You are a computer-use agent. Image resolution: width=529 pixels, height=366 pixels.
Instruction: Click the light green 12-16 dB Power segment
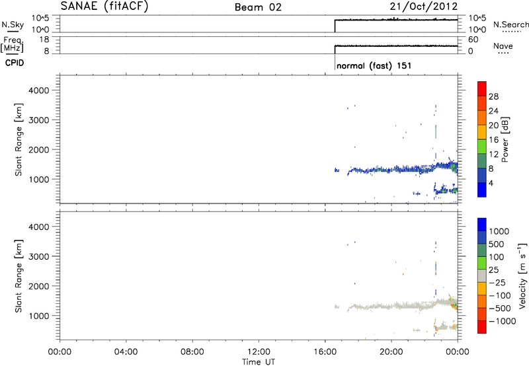point(482,146)
